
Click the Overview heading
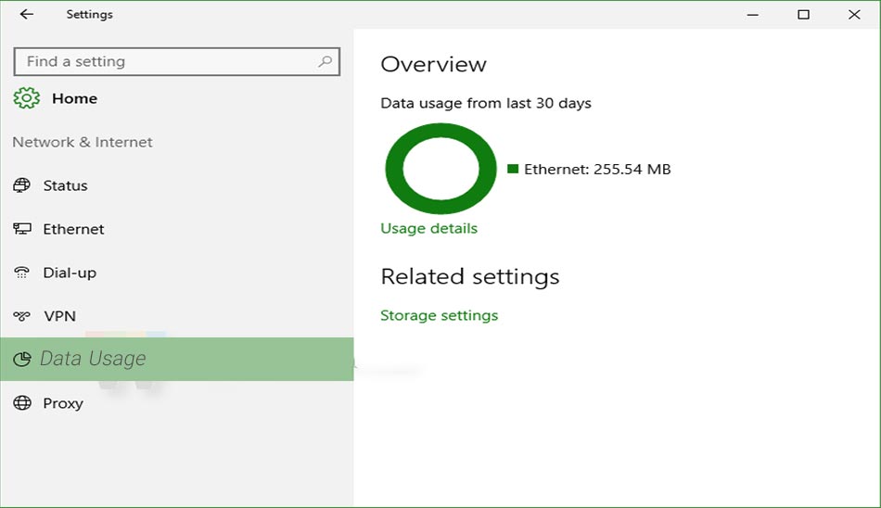pos(433,64)
